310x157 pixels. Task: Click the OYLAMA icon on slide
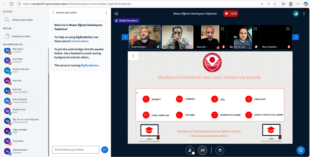tap(179, 115)
